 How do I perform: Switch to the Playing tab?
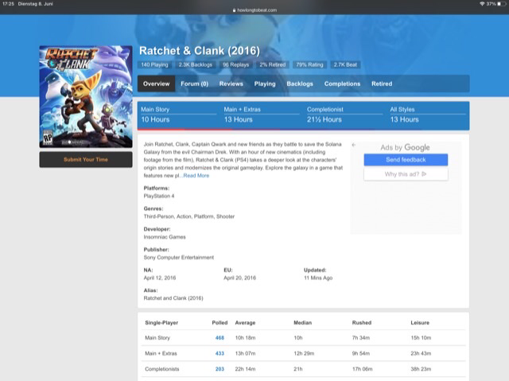click(x=265, y=84)
